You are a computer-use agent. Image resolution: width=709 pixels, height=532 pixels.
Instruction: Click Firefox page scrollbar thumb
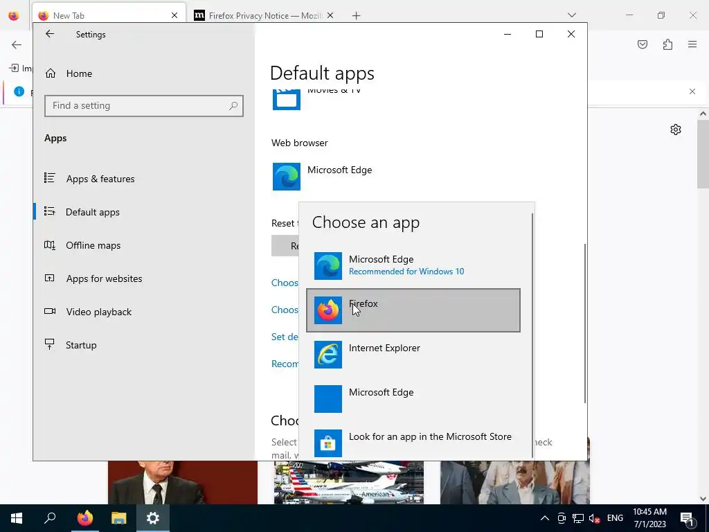(703, 154)
